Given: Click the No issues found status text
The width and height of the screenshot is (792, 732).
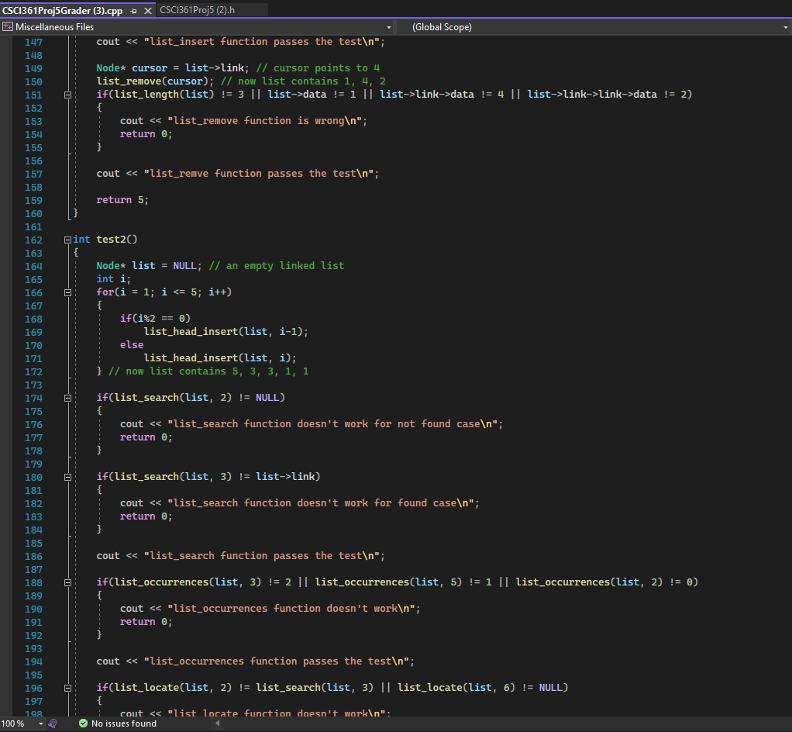Looking at the screenshot, I should coord(124,723).
